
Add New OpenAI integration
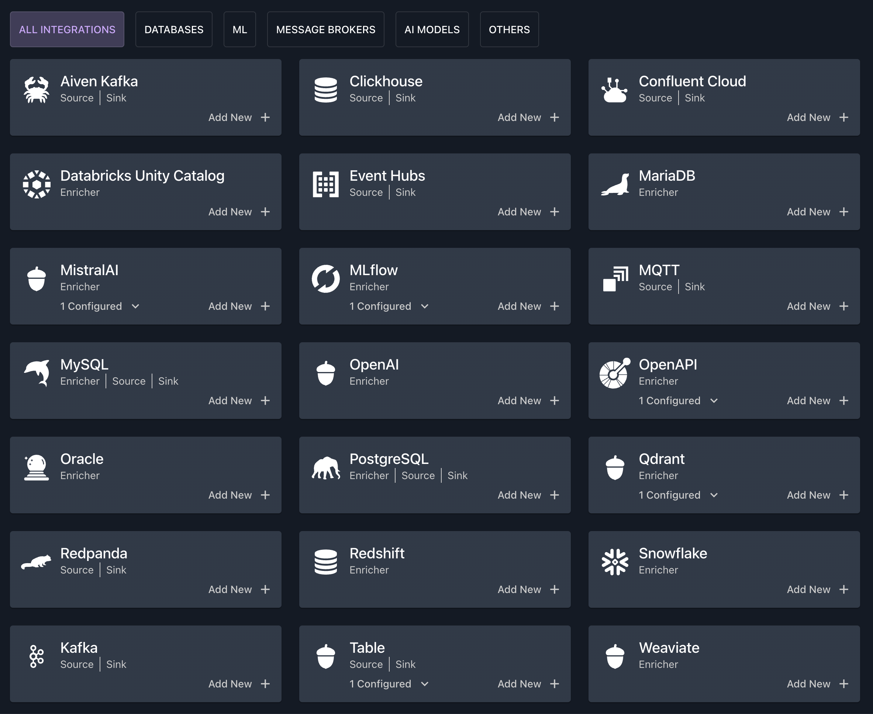tap(528, 401)
